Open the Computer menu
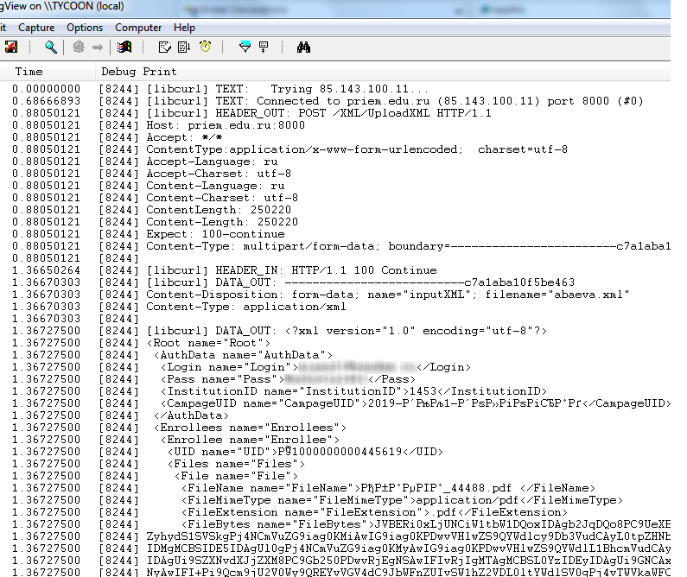Image resolution: width=687 pixels, height=577 pixels. click(138, 28)
